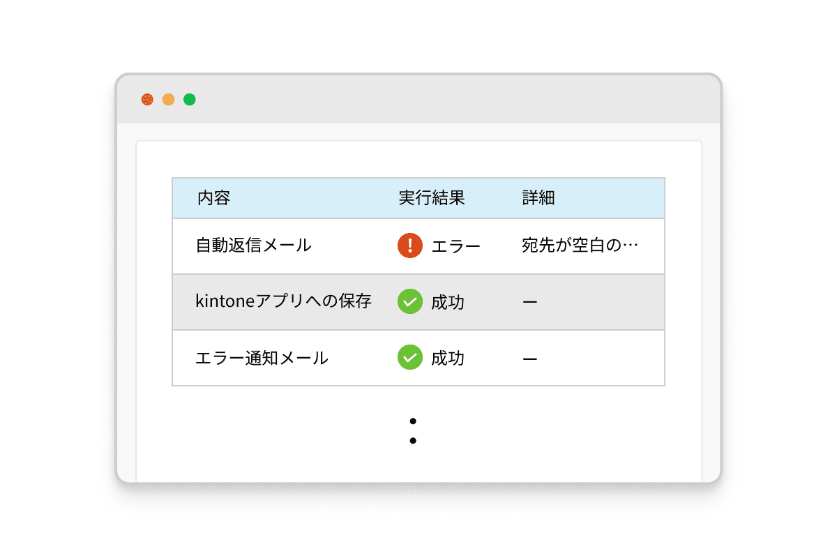Click the vertical ellipsis below the table
The height and width of the screenshot is (558, 837).
point(414,430)
